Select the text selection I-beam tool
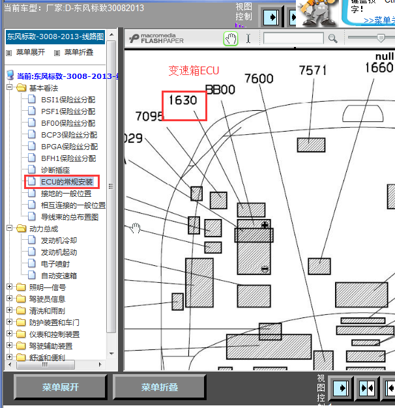Viewport: 395px width, 408px height. 248,38
